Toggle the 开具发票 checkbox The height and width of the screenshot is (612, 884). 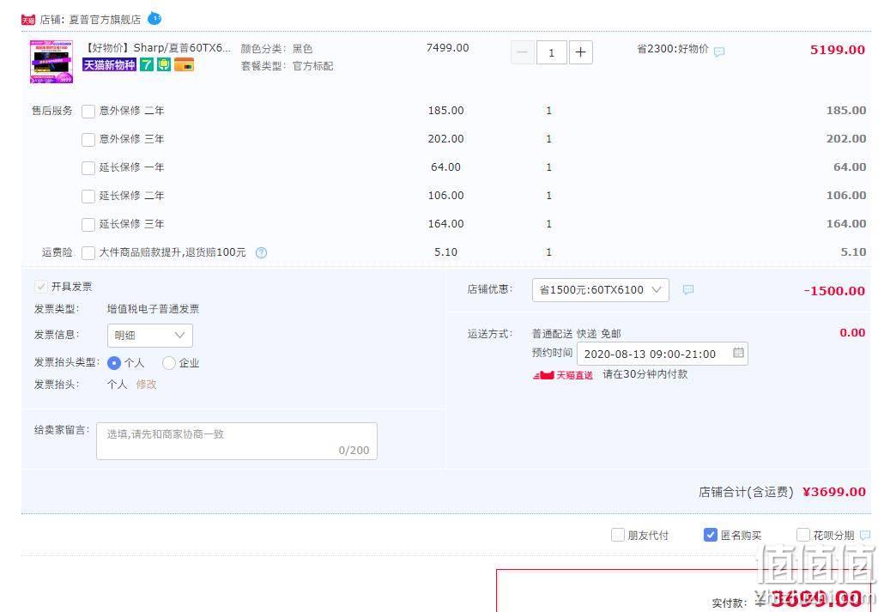[x=40, y=287]
